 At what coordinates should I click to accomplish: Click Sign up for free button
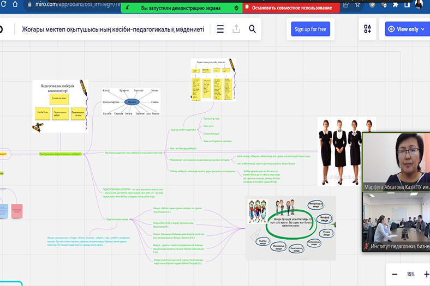pos(310,29)
